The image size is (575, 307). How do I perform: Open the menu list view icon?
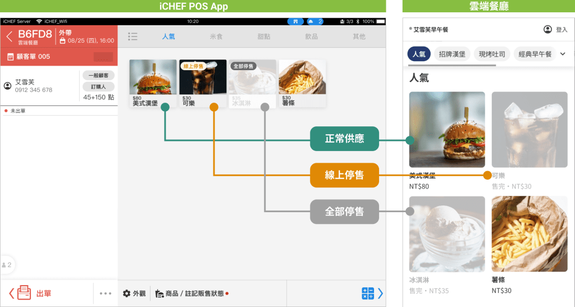(x=133, y=36)
